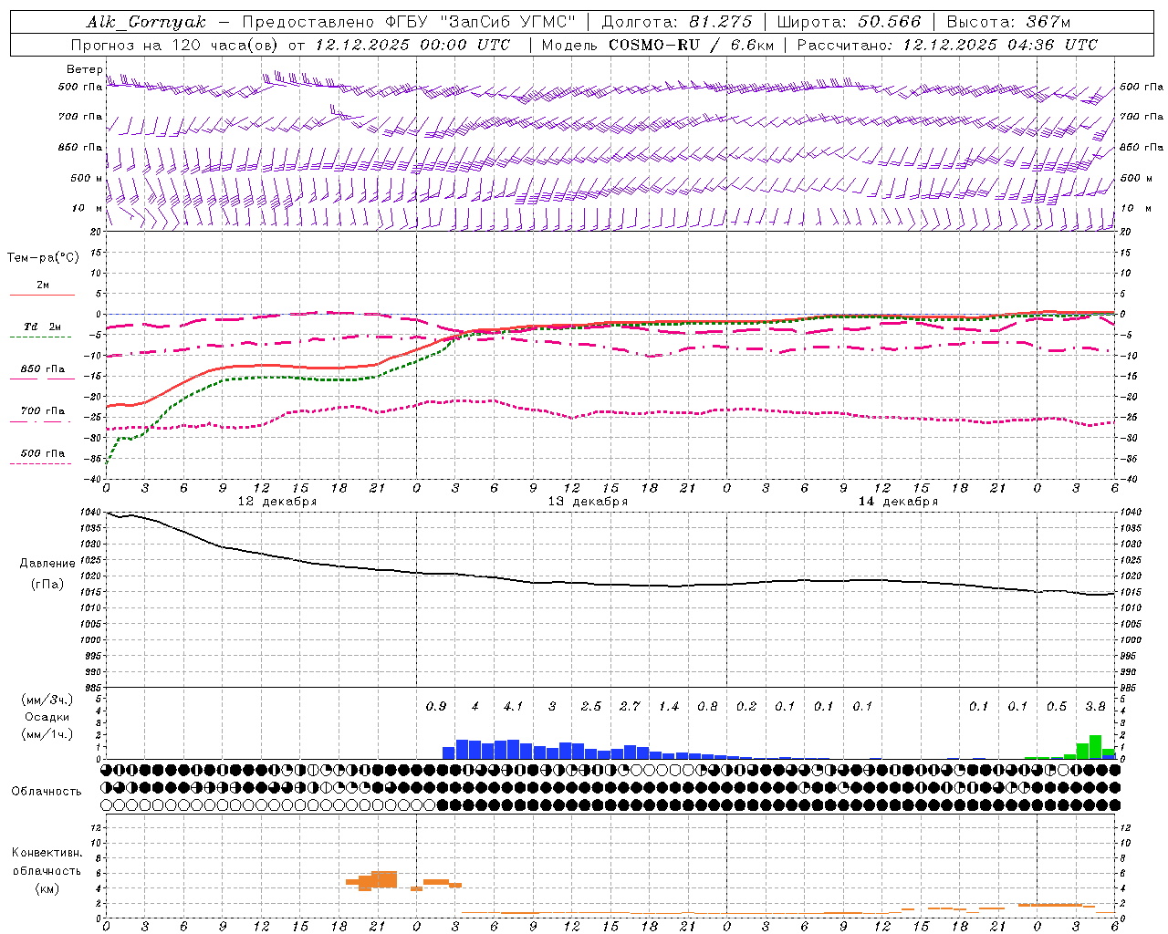Select the 'Широта: 50.566' latitude text
1168x934 pixels.
coord(849,22)
